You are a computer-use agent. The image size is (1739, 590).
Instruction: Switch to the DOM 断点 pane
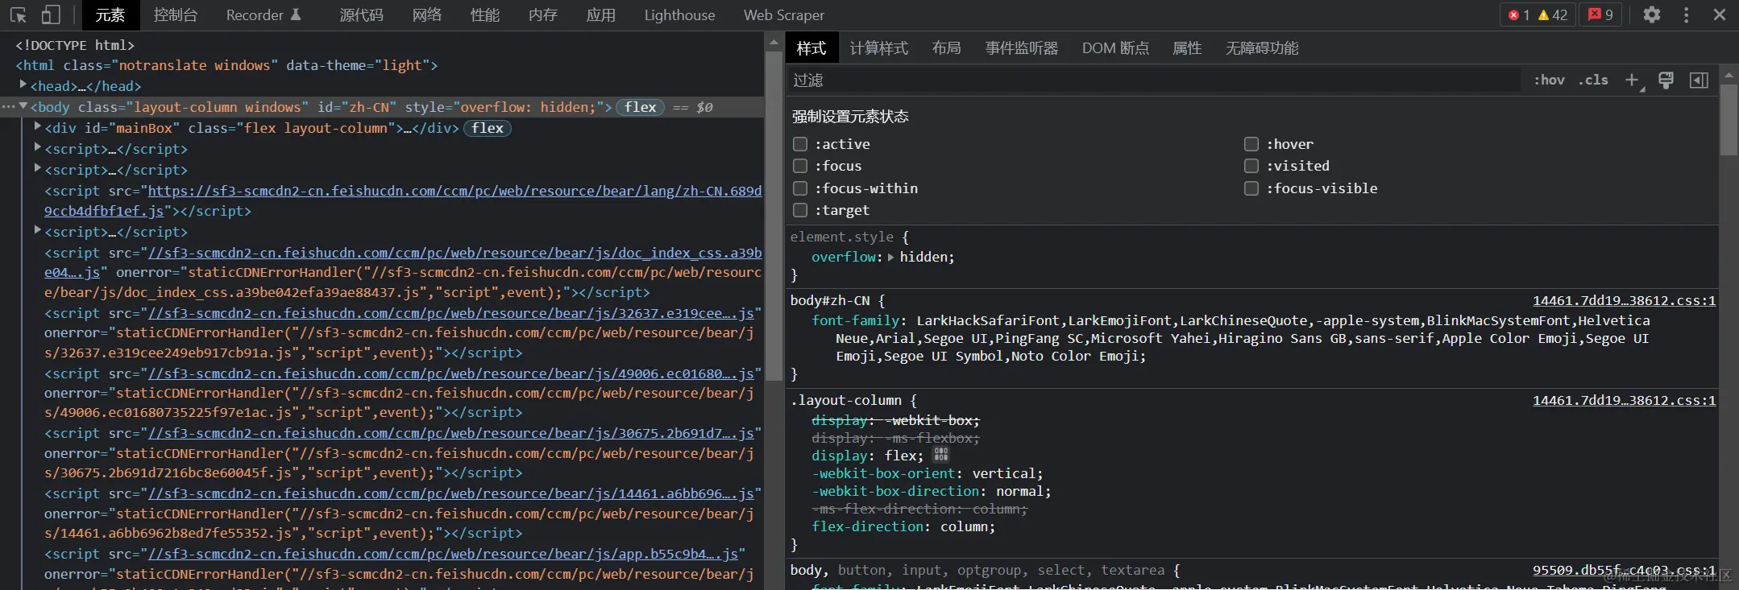[x=1115, y=48]
